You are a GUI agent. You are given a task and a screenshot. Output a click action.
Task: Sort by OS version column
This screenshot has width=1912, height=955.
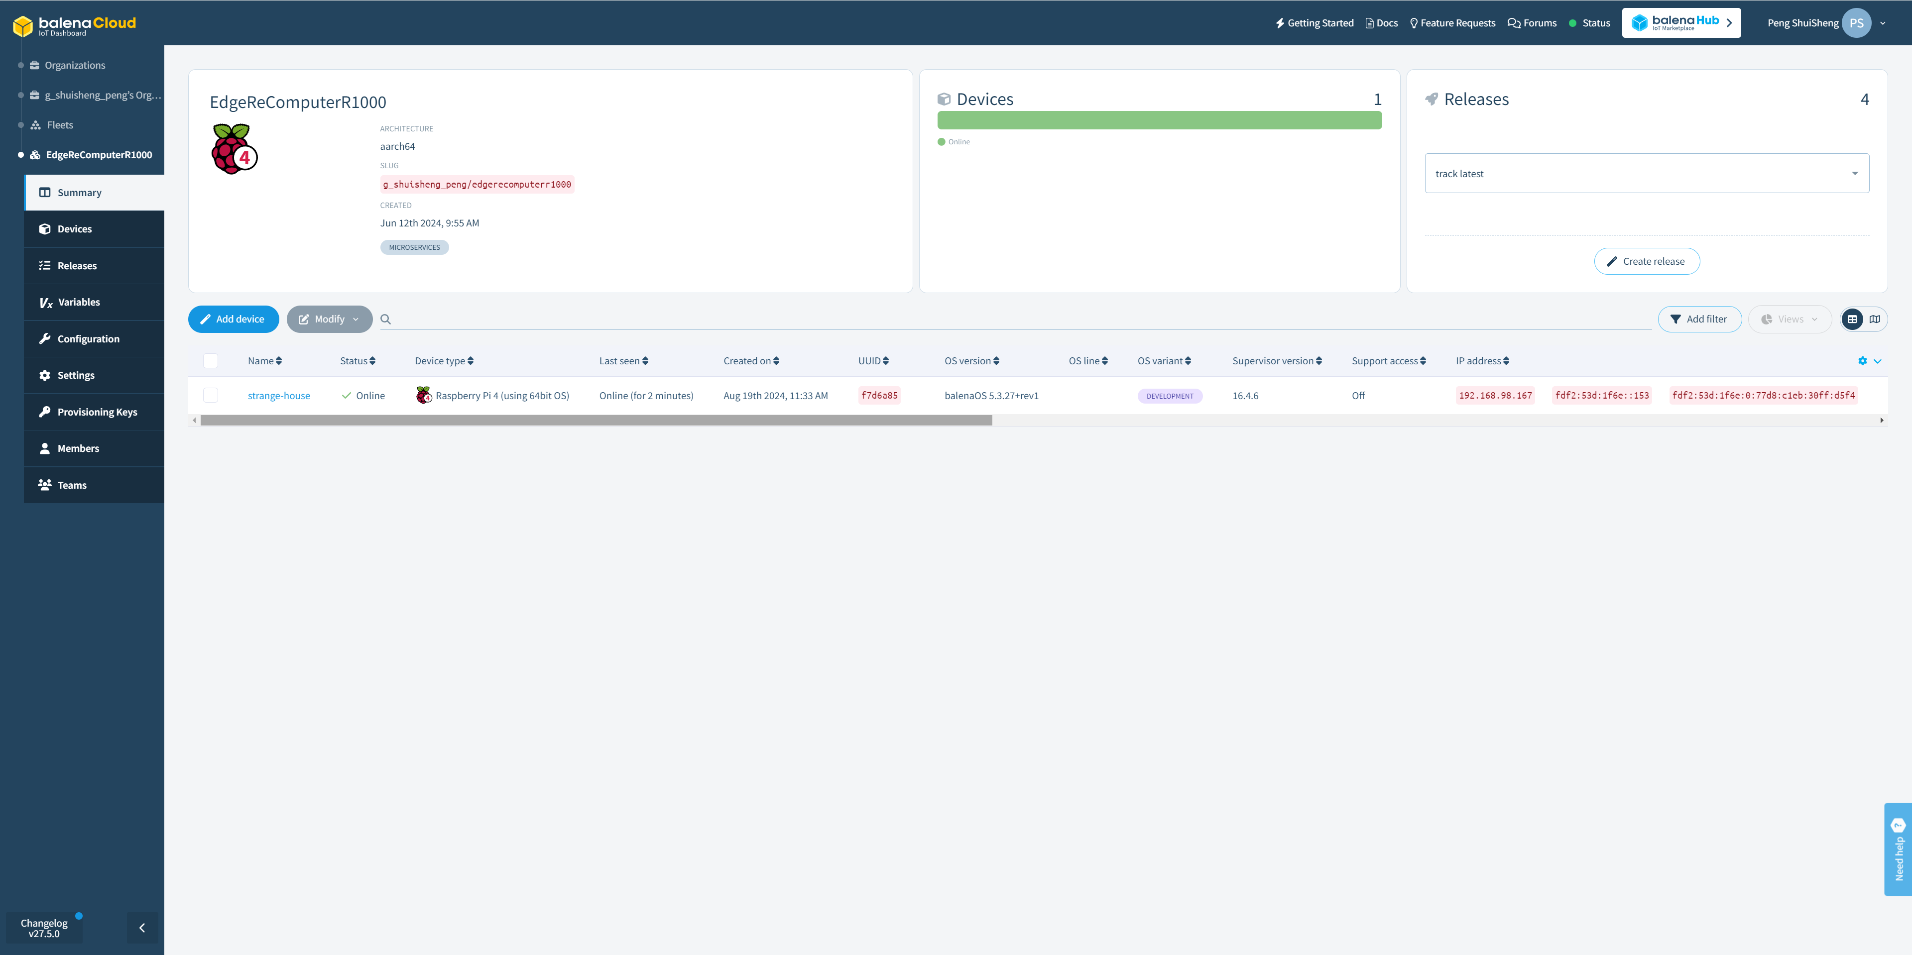(x=972, y=361)
